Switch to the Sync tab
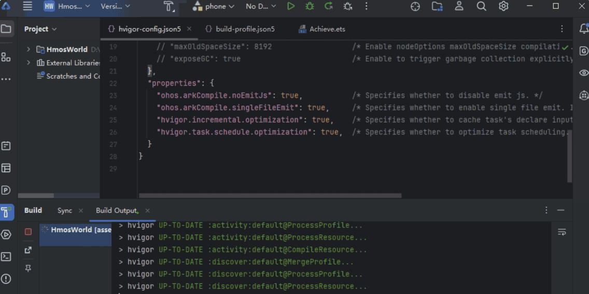 pyautogui.click(x=65, y=211)
